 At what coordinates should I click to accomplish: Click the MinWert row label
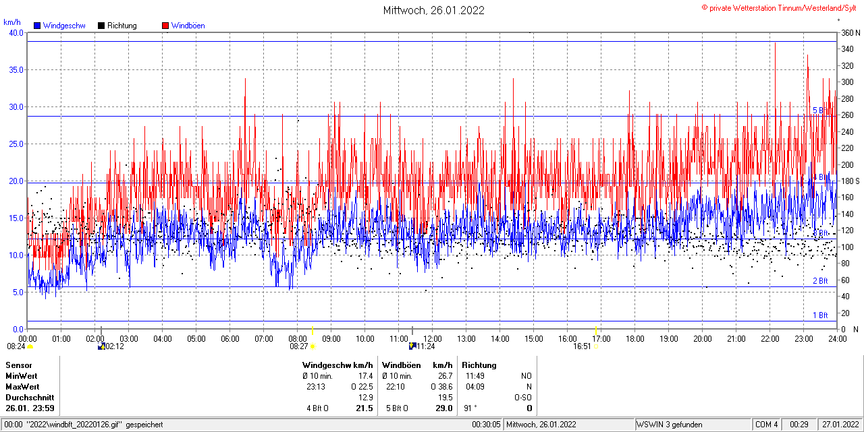22,376
